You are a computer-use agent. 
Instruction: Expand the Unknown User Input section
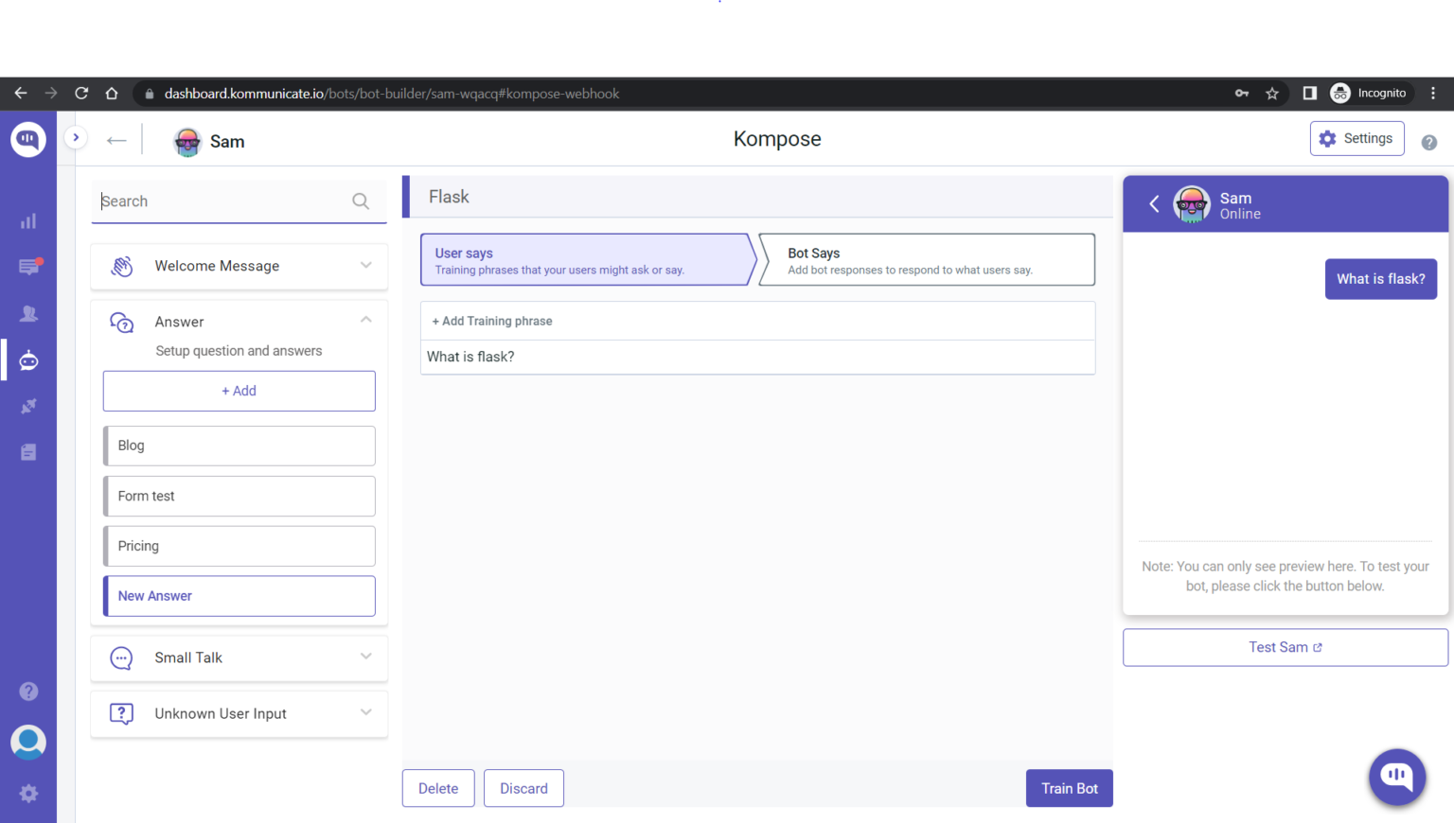(x=365, y=713)
